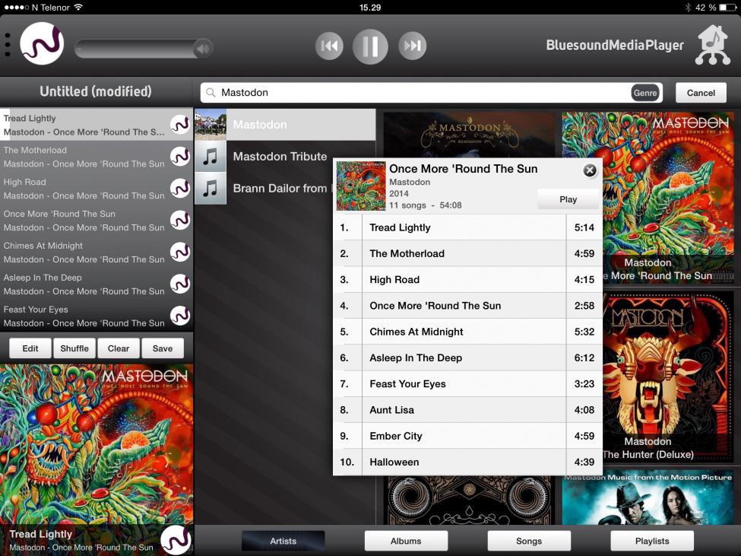Switch to the Playlists tab
741x556 pixels.
(652, 541)
